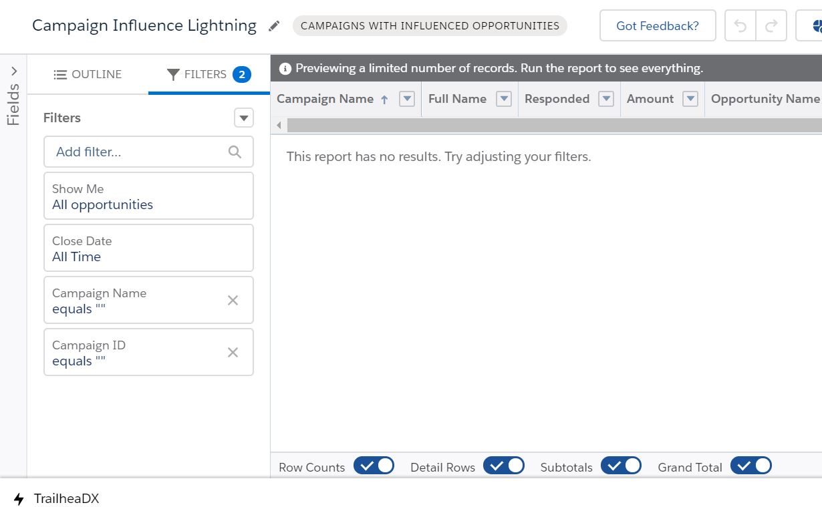Toggle Grand Total switch

[750, 466]
